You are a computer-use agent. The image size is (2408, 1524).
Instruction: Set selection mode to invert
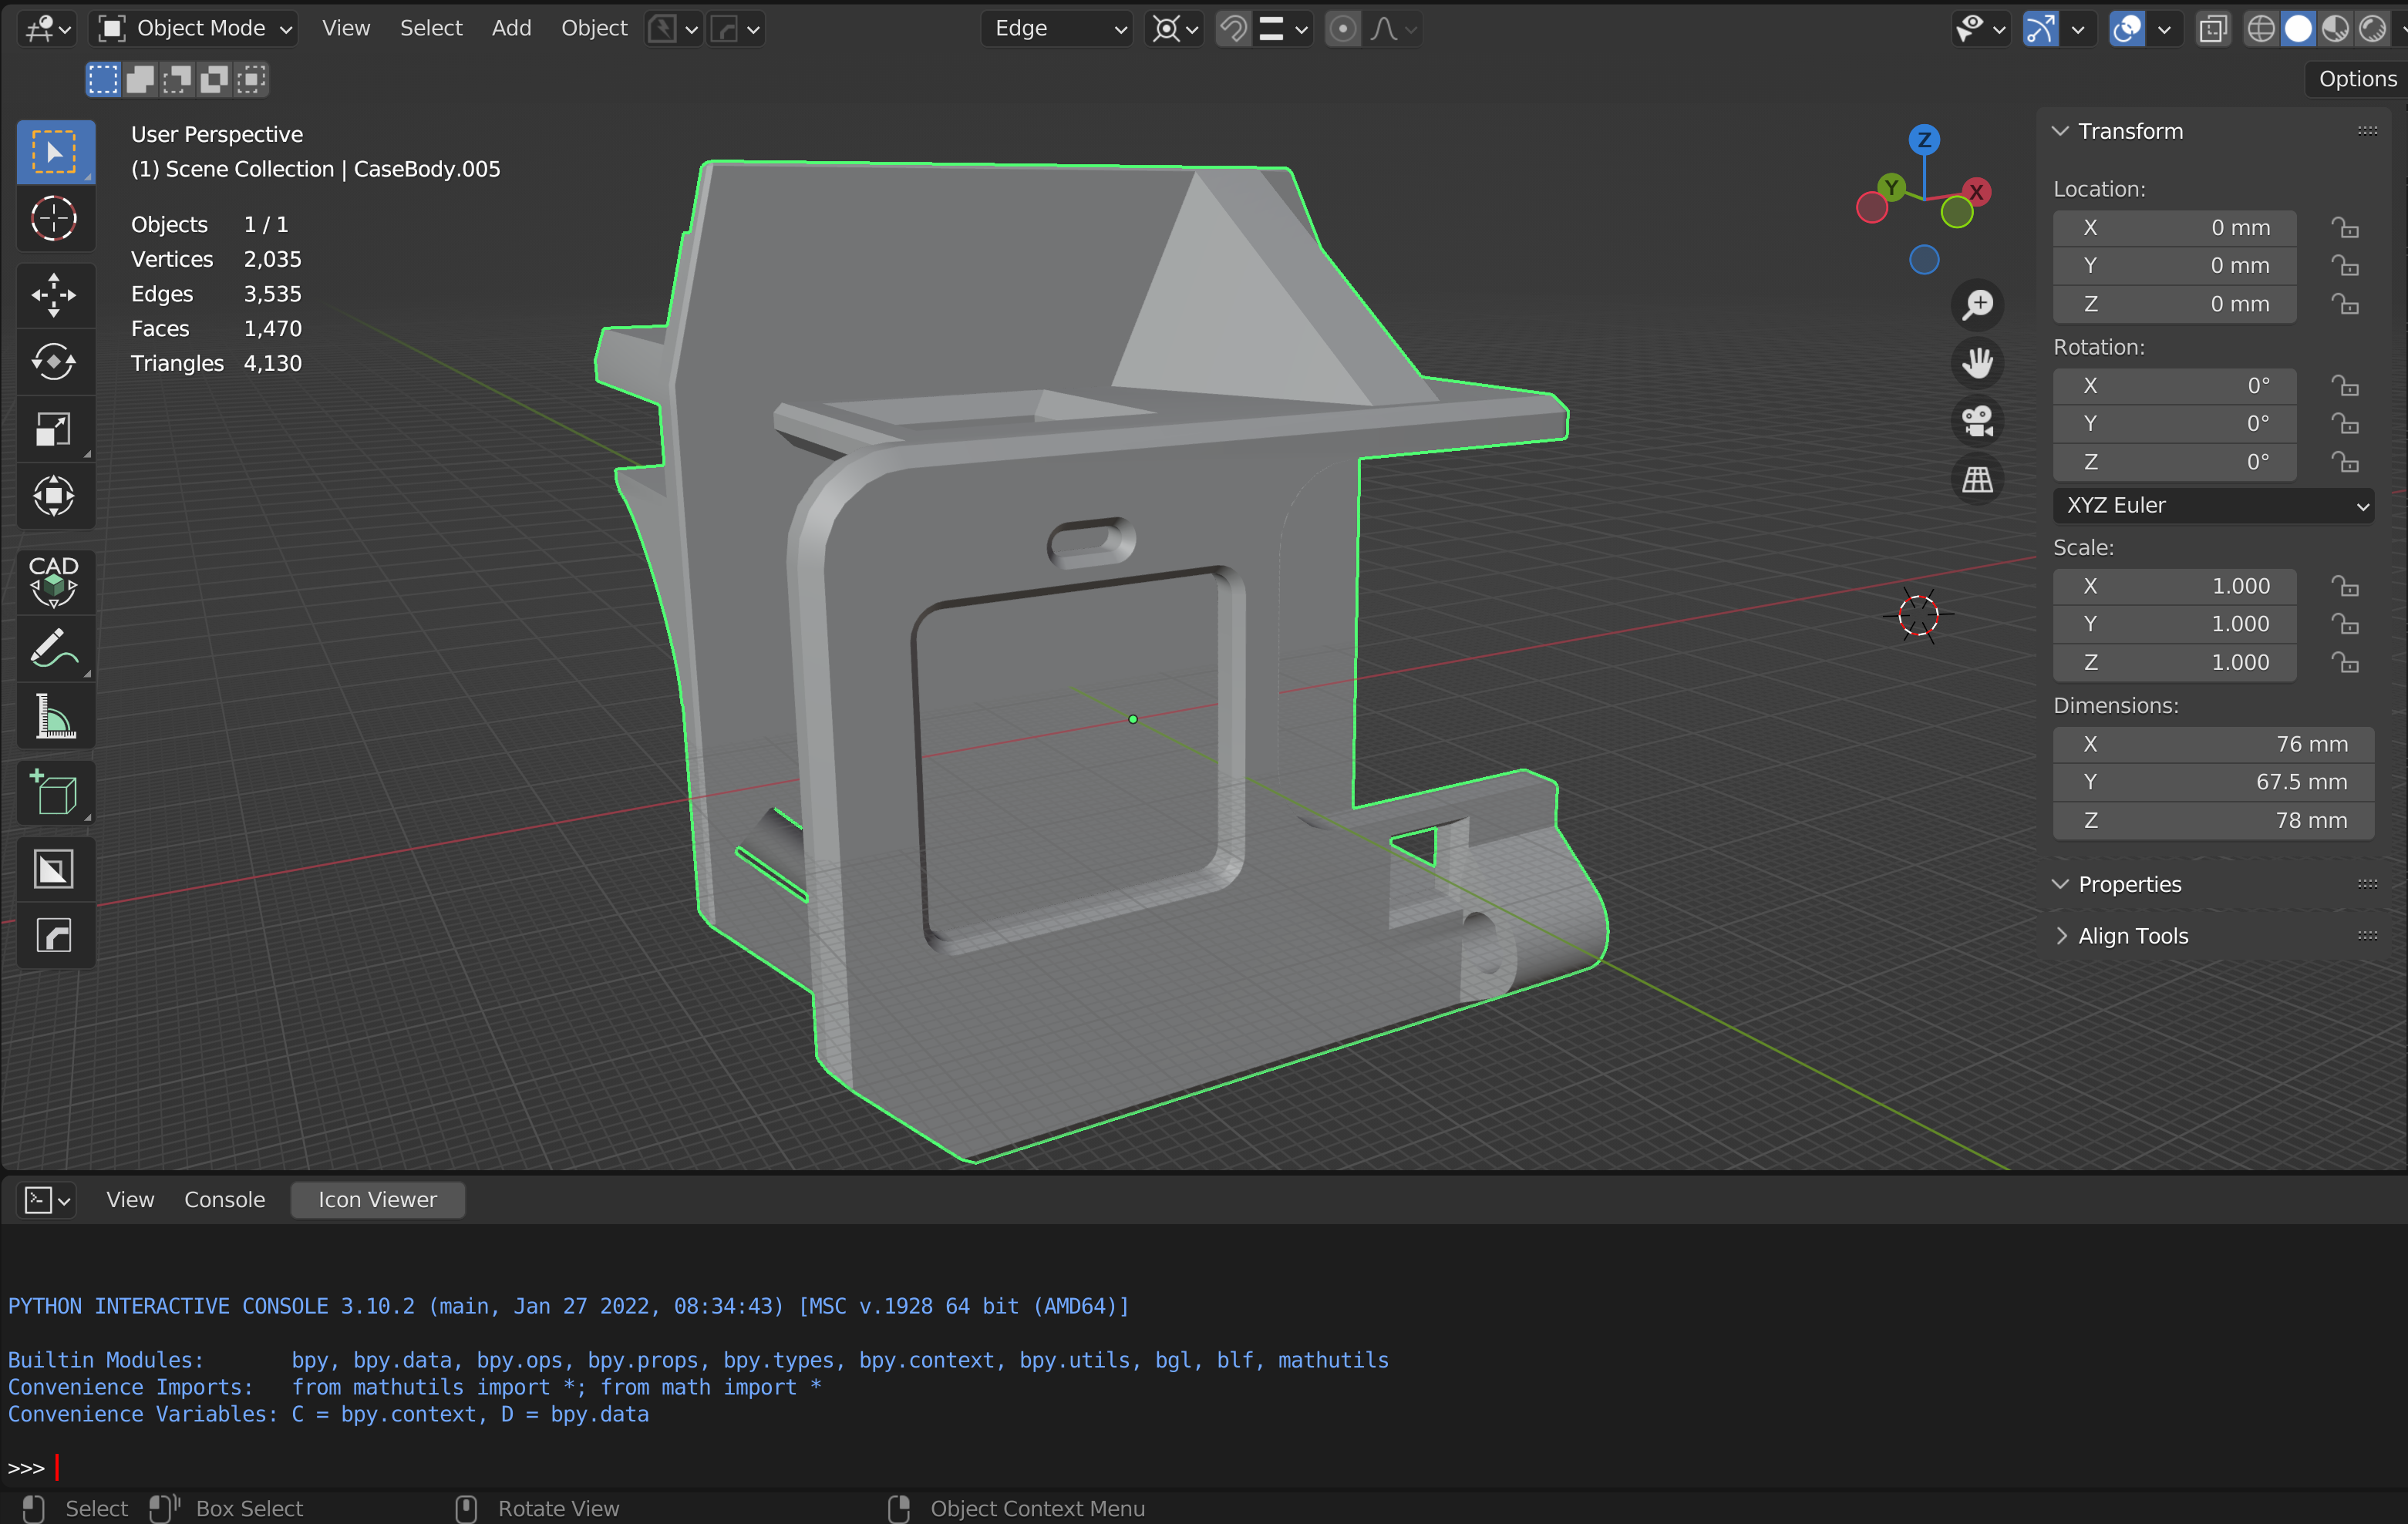point(214,80)
